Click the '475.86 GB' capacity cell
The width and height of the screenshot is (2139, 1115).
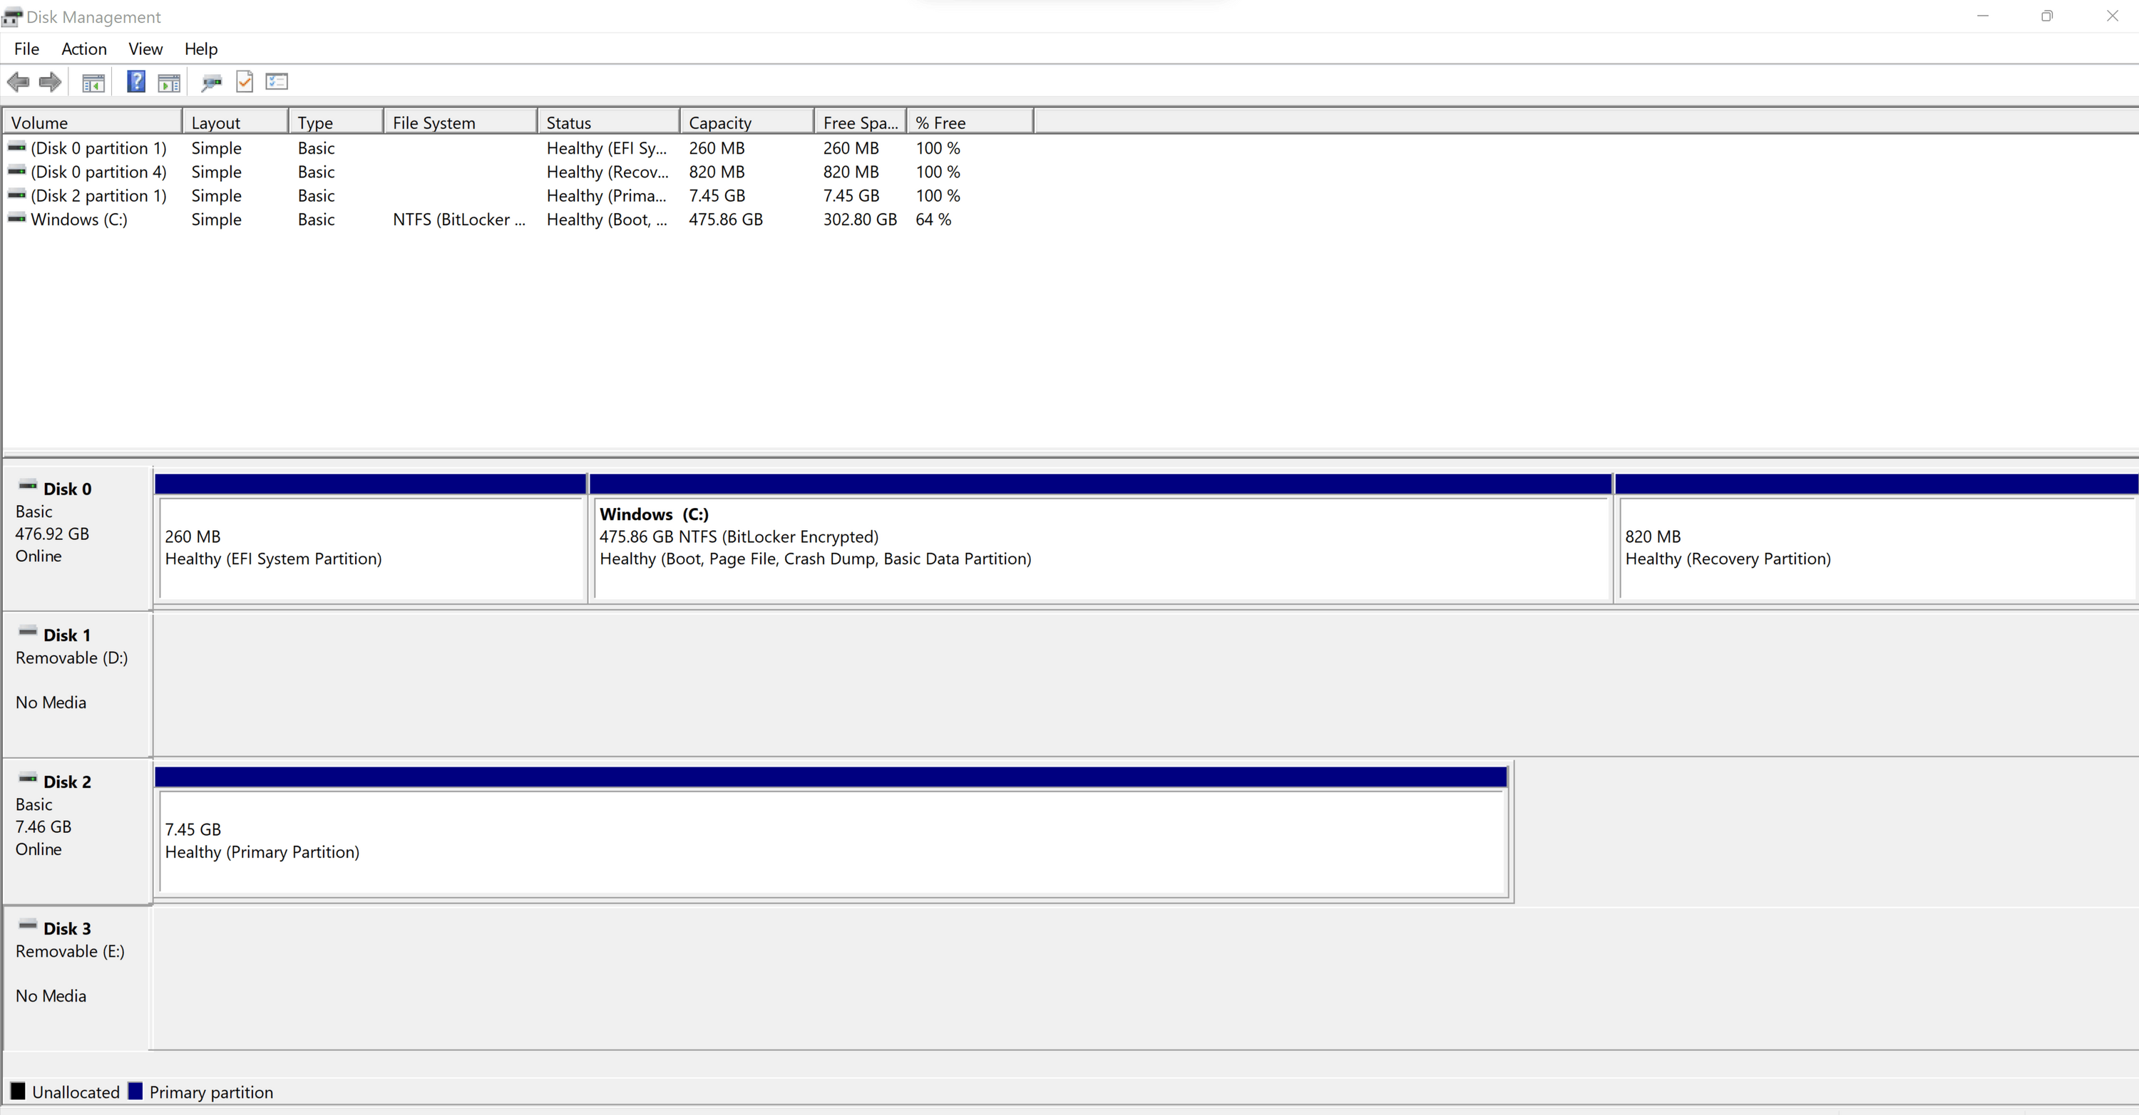point(726,219)
